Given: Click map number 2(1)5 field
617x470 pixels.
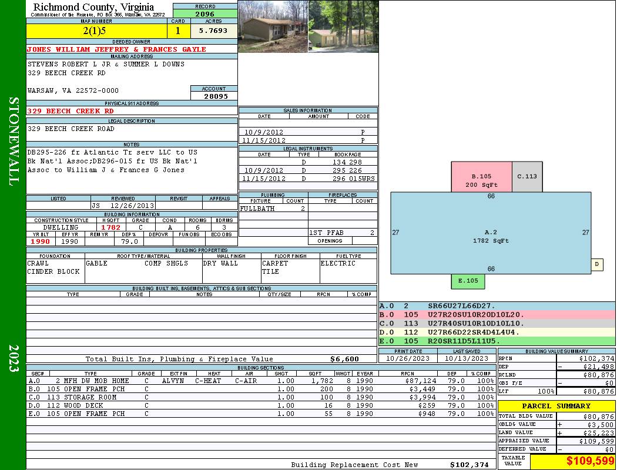Looking at the screenshot, I should point(96,31).
